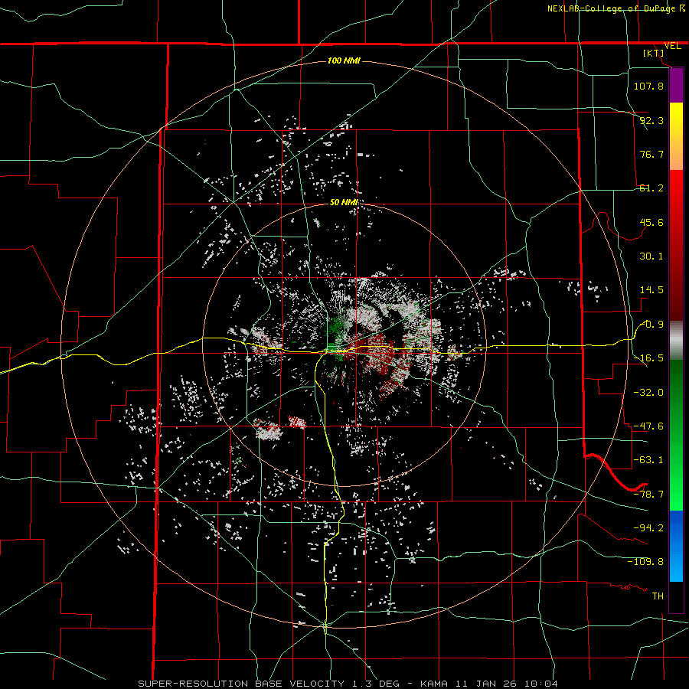The width and height of the screenshot is (689, 689).
Task: Pick the -109.8 velocity scale value
Action: 645,562
